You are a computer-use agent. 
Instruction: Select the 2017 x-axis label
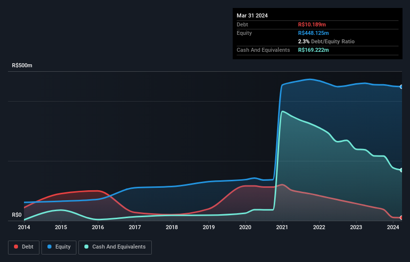(x=135, y=227)
